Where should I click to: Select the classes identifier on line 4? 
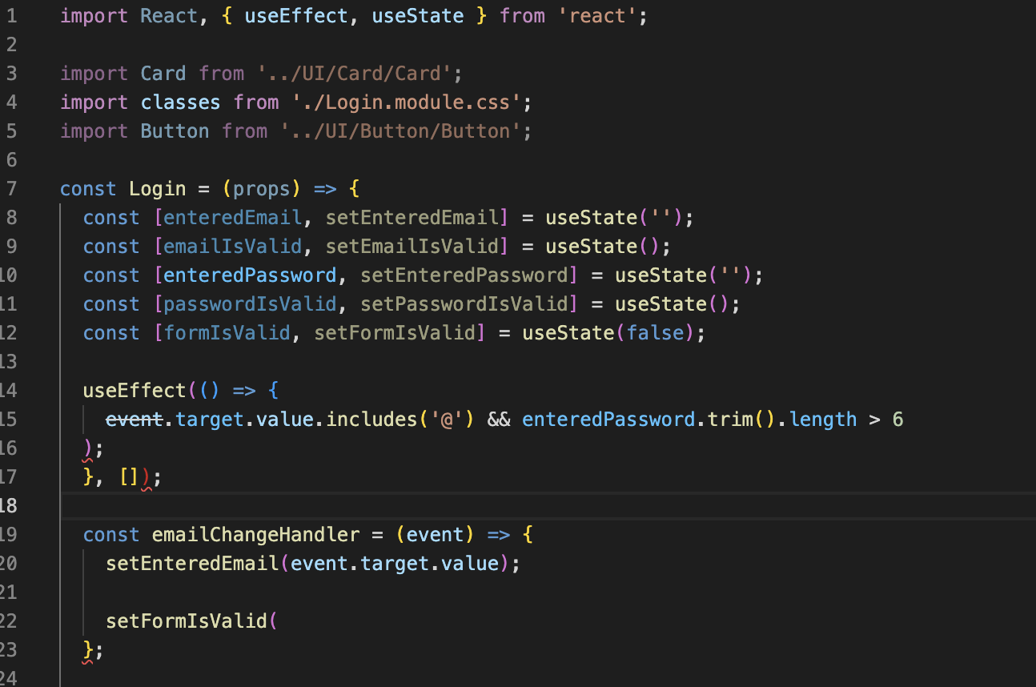181,102
